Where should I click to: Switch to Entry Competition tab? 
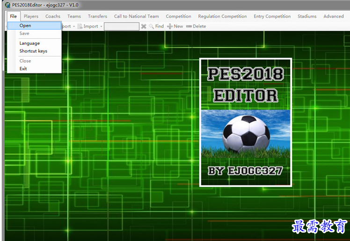pos(272,16)
